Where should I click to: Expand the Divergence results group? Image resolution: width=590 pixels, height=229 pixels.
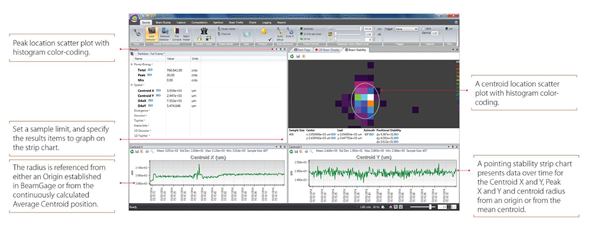pyautogui.click(x=142, y=111)
